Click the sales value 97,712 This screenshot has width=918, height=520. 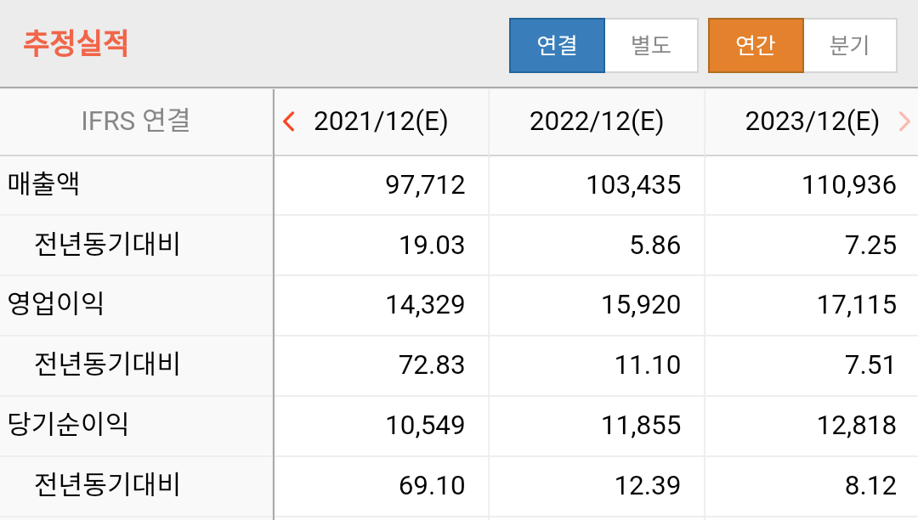(x=425, y=185)
